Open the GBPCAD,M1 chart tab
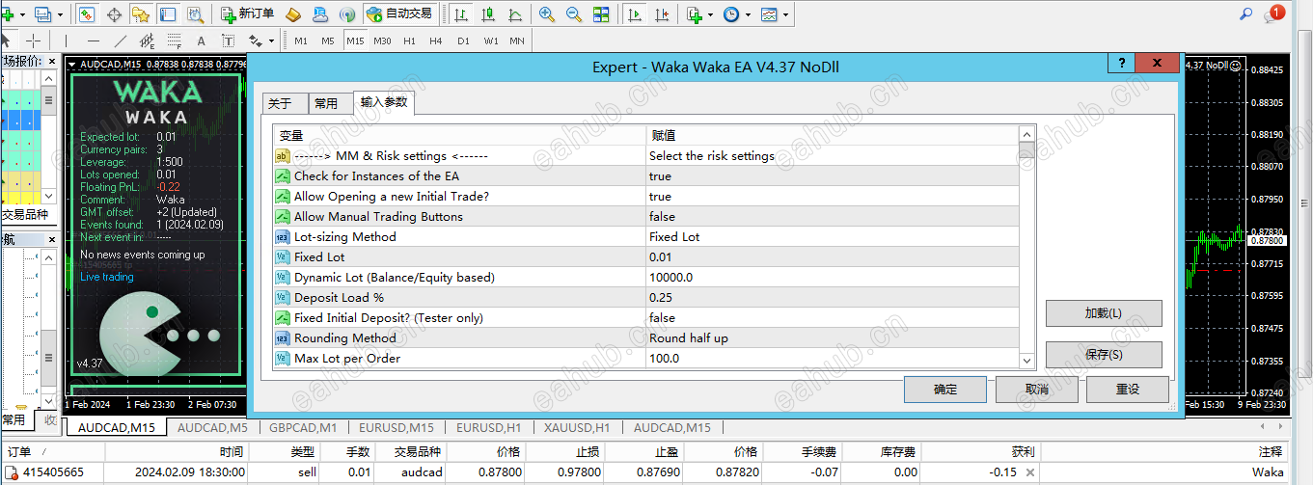The width and height of the screenshot is (1313, 485). click(x=303, y=428)
